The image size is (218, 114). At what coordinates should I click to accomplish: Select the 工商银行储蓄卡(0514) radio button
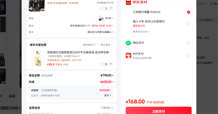pyautogui.click(x=189, y=12)
